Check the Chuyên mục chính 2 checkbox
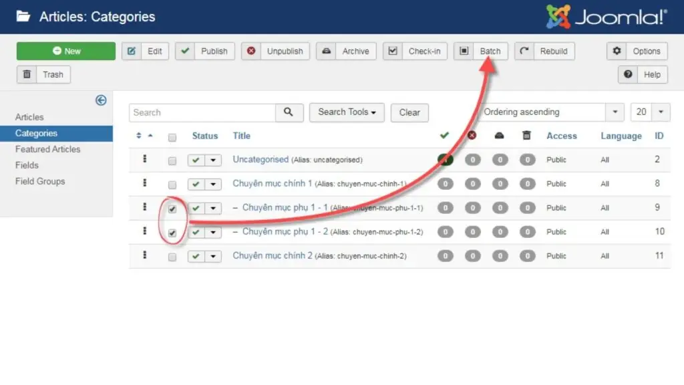This screenshot has height=385, width=684. pyautogui.click(x=172, y=257)
